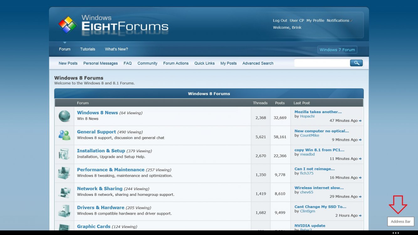Click the Windows Eight Forums logo
The height and width of the screenshot is (235, 418).
pos(113,24)
